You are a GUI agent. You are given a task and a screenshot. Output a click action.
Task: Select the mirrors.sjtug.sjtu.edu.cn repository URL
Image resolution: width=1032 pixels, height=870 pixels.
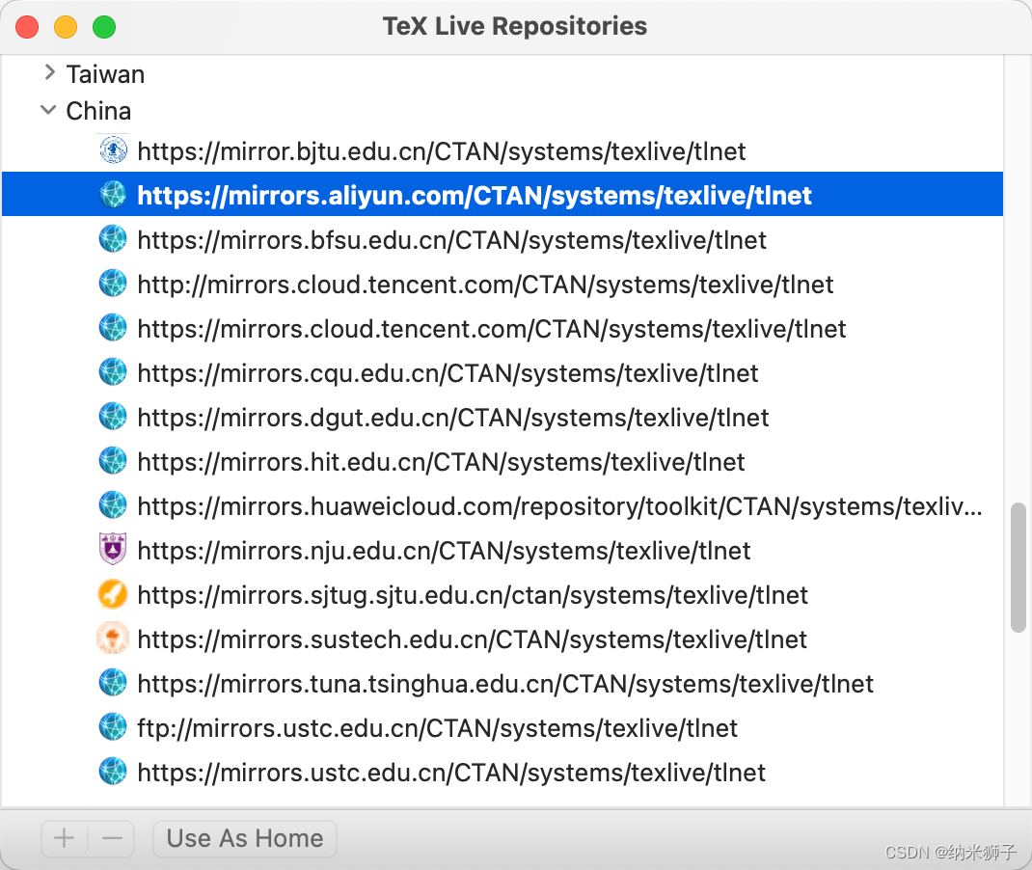(x=472, y=595)
